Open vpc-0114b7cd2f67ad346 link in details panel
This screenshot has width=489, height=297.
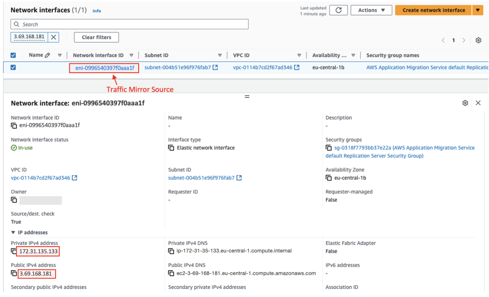41,178
